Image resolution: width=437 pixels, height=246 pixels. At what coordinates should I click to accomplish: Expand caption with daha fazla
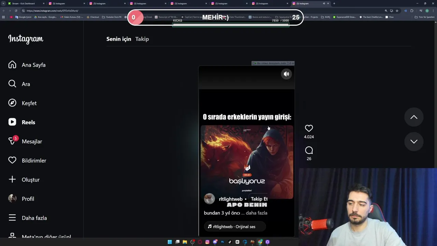256,213
